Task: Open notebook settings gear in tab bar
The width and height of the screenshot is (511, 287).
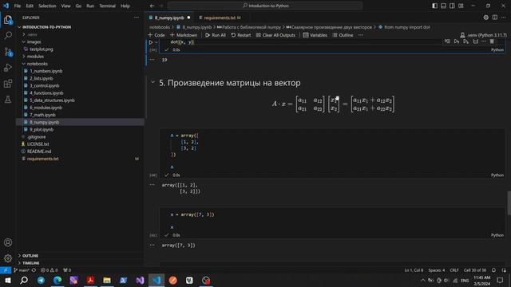Action: (x=486, y=18)
